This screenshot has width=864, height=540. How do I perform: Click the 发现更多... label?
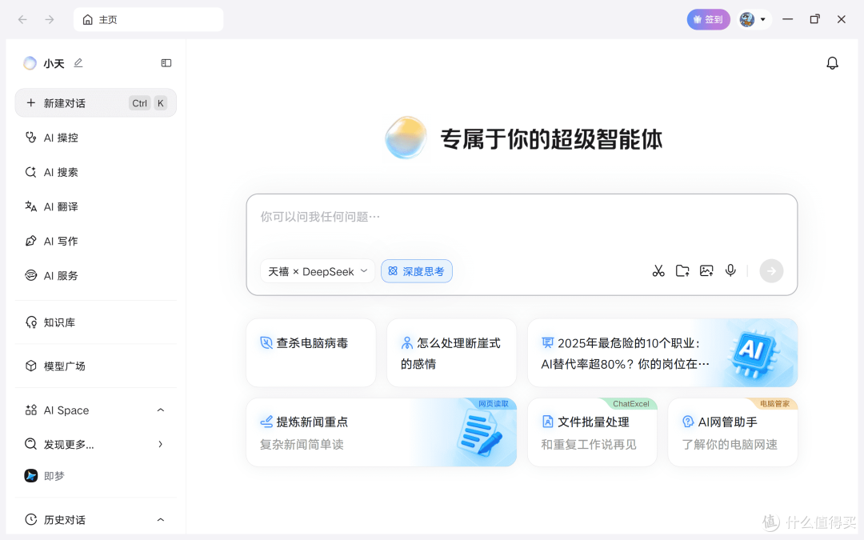(x=69, y=445)
